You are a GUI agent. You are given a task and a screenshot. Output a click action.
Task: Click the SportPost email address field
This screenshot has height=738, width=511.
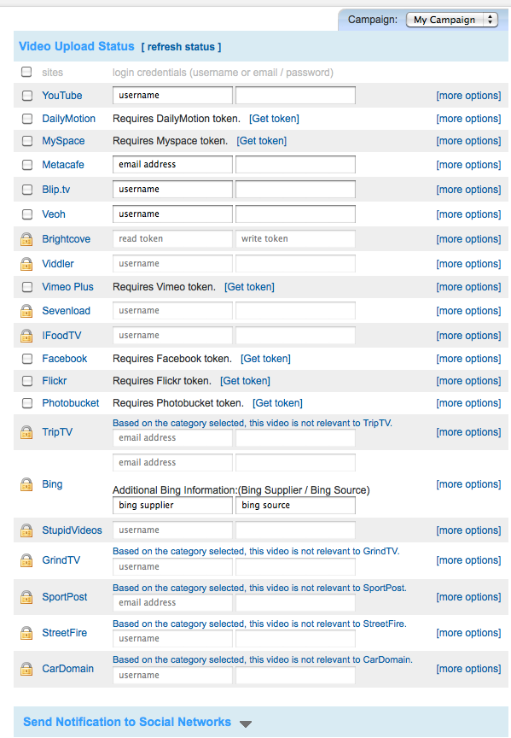pos(172,603)
